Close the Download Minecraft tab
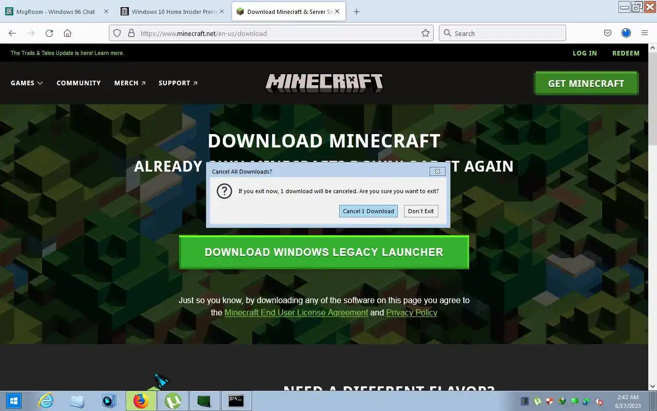The image size is (657, 411). [337, 11]
